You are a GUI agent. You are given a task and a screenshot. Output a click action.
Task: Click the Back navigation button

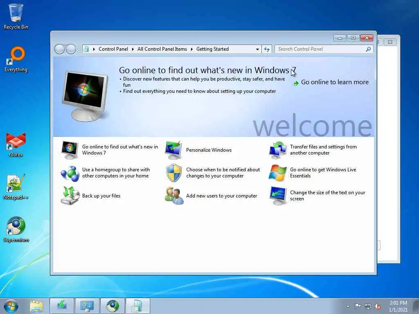(x=59, y=49)
